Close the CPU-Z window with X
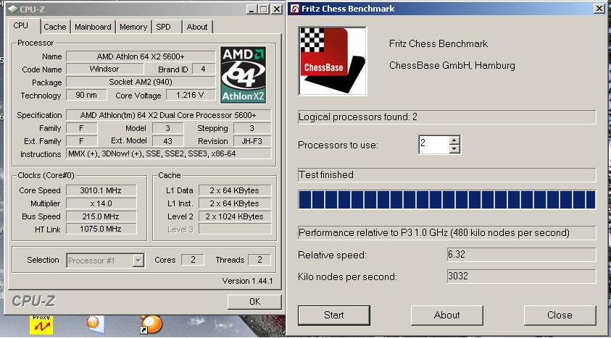The image size is (611, 338). point(277,9)
